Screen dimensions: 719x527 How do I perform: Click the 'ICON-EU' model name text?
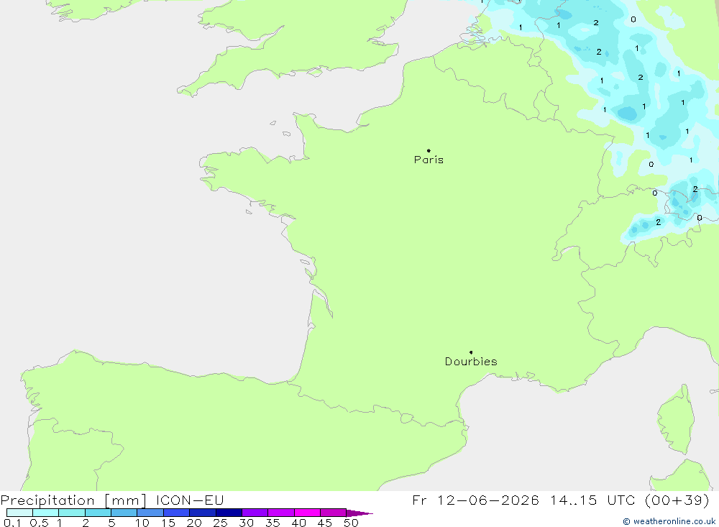tap(190, 500)
